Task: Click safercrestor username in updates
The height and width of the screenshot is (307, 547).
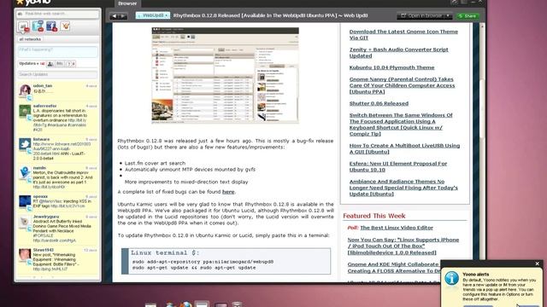Action: pyautogui.click(x=44, y=106)
